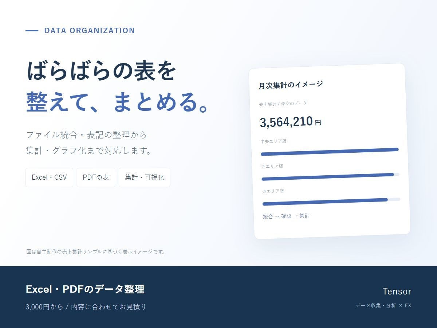Click the amount 3,564,210 円
Screen dimensions: 437x328
click(x=290, y=122)
